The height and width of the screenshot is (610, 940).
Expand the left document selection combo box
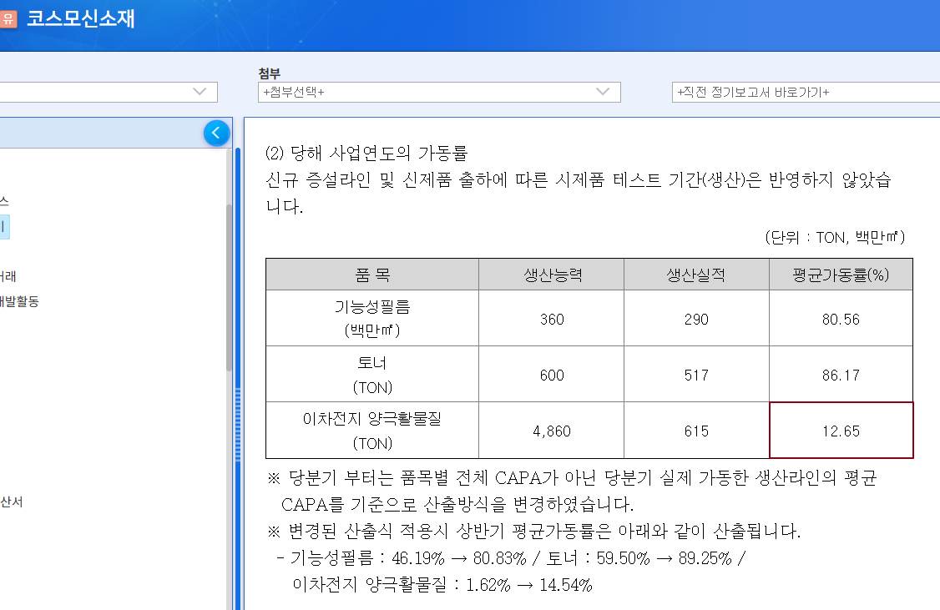tap(109, 92)
